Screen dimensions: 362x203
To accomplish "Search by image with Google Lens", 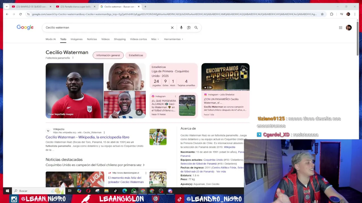I will pos(189,28).
